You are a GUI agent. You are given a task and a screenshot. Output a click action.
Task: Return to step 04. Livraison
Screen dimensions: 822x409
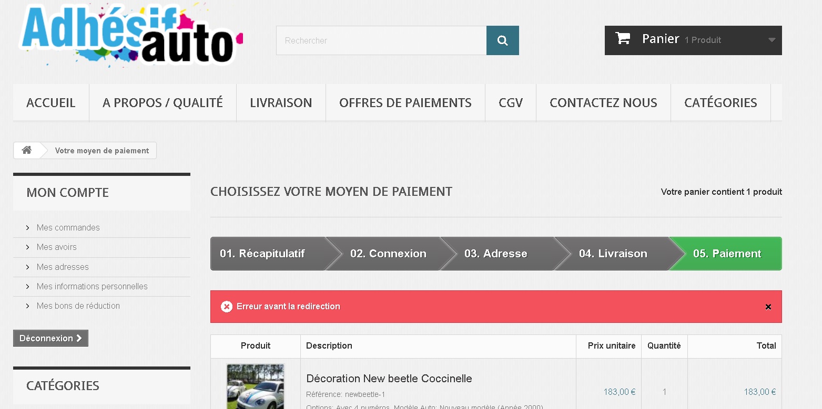[x=613, y=254]
